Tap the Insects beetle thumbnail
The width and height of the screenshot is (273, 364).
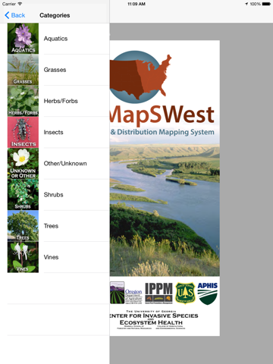[x=23, y=132]
